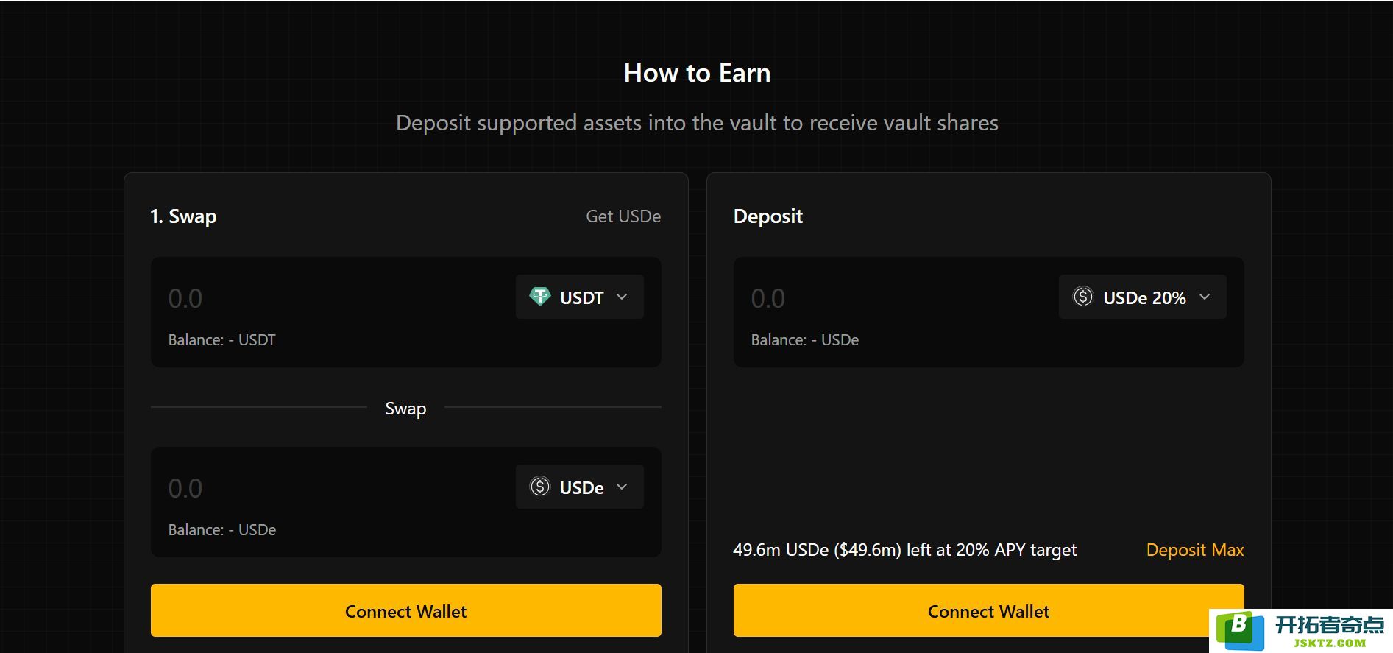Click the JSKTZ.COM watermark text
Screen dimensions: 1393x653
(1330, 643)
